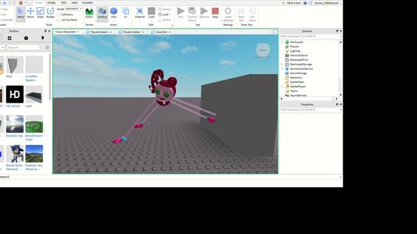The width and height of the screenshot is (417, 234).
Task: Select the Unanchor script tab
Action: tap(162, 32)
